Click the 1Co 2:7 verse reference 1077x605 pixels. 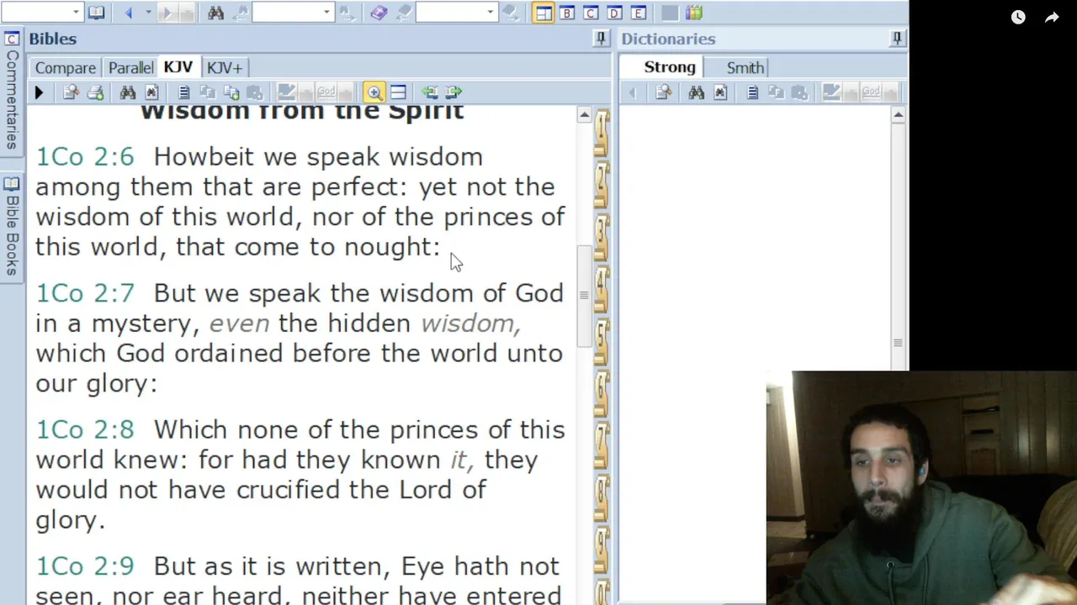point(84,293)
